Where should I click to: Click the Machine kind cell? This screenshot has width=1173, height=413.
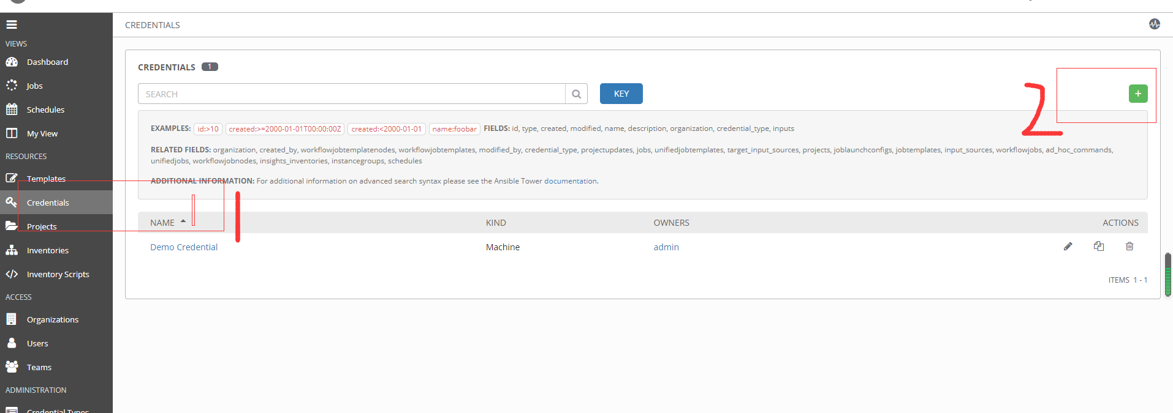(503, 247)
